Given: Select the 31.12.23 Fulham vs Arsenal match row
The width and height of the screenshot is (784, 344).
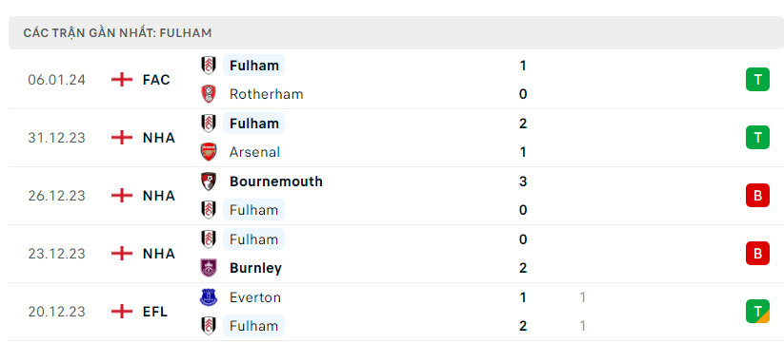Looking at the screenshot, I should (x=392, y=138).
